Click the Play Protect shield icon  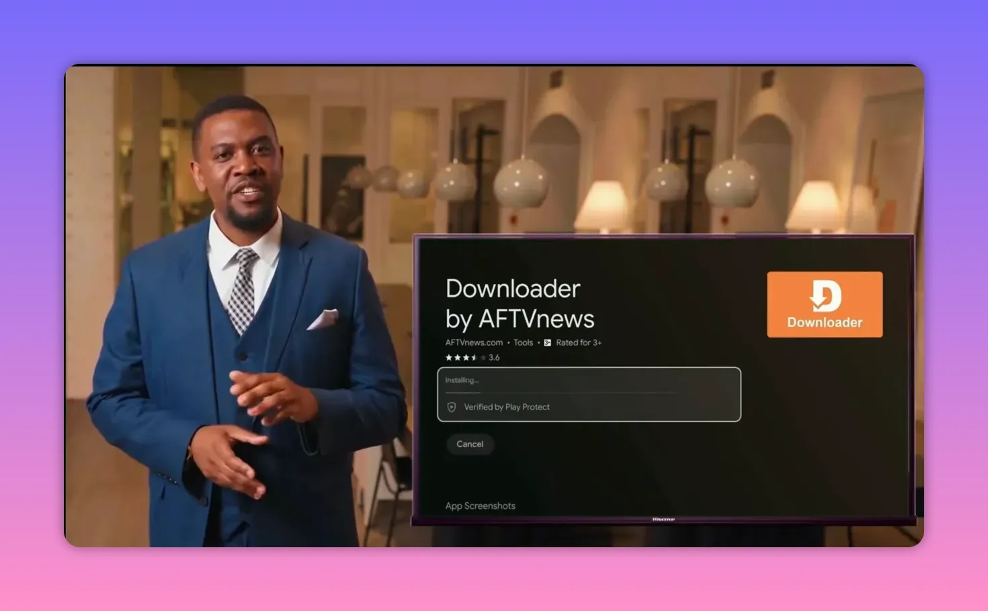click(x=452, y=407)
